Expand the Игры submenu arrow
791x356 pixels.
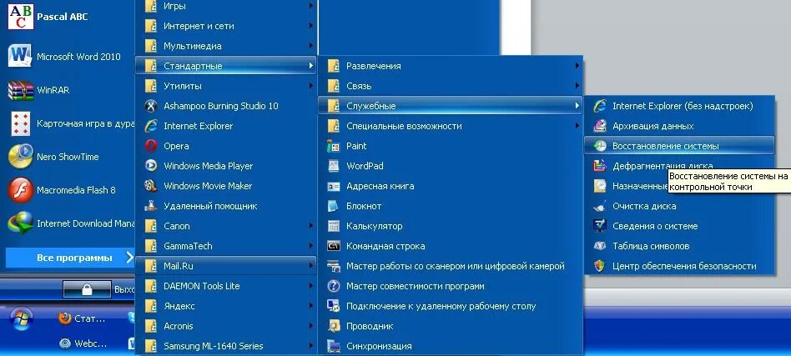click(x=310, y=6)
